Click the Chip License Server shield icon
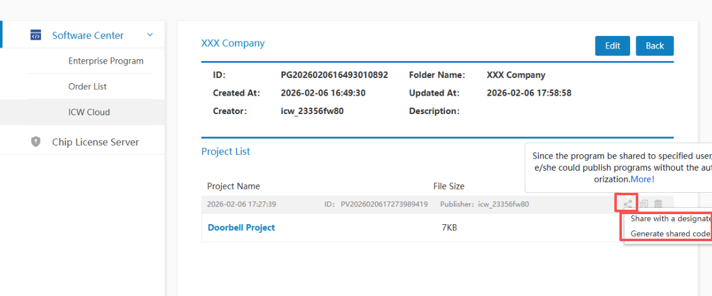 [36, 142]
